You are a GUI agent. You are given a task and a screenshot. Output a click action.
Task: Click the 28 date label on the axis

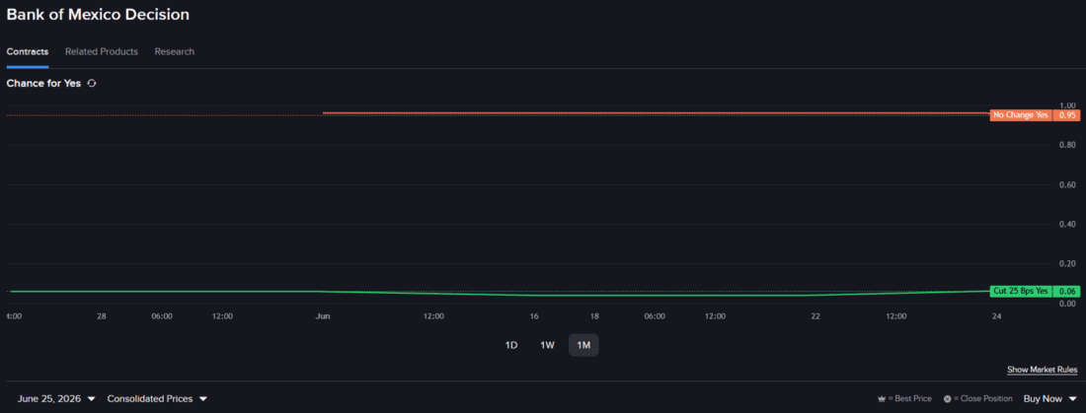tap(102, 316)
